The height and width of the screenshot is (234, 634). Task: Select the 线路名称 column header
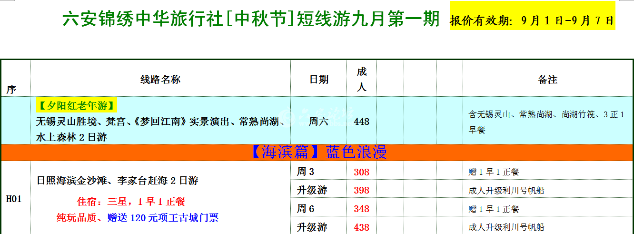pos(160,80)
